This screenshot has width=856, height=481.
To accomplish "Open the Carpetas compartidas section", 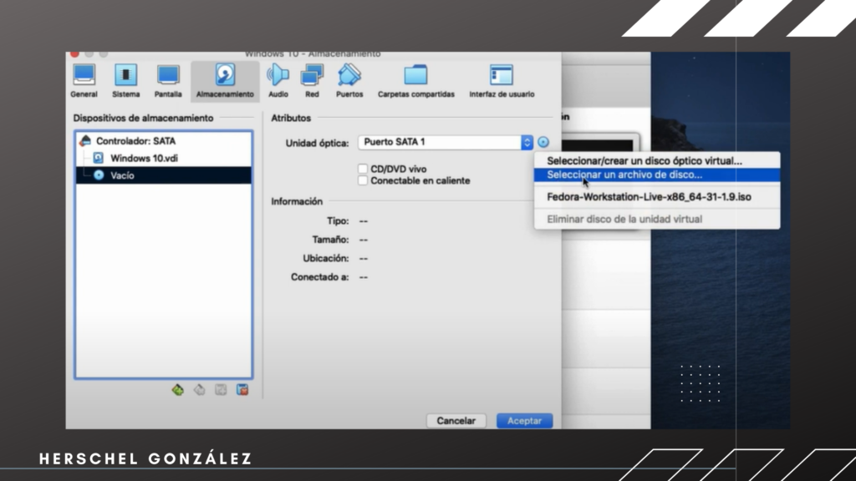I will [416, 81].
